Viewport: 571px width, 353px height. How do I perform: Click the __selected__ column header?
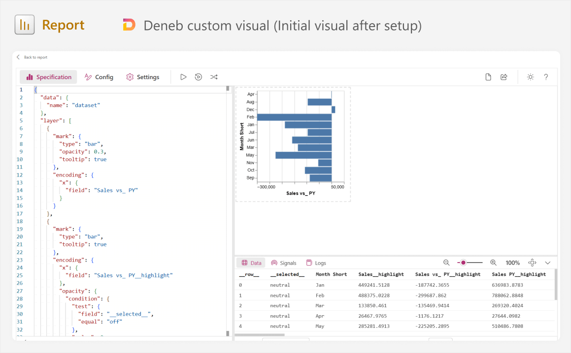[x=287, y=274]
